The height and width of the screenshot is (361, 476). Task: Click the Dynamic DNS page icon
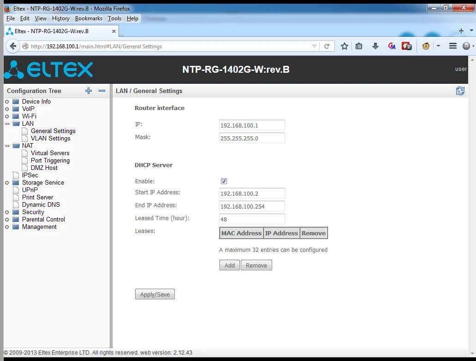point(16,205)
